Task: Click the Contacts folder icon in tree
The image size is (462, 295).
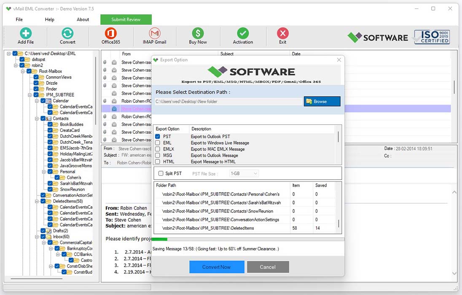Action: [x=48, y=118]
